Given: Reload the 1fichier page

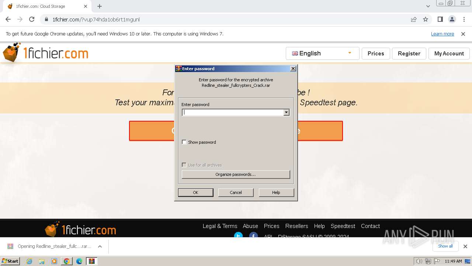Looking at the screenshot, I should pos(32,20).
